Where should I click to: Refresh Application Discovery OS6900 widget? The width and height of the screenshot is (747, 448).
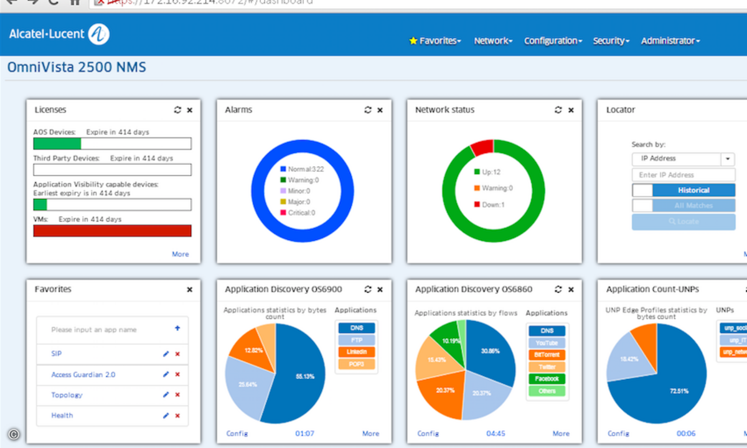click(x=368, y=289)
